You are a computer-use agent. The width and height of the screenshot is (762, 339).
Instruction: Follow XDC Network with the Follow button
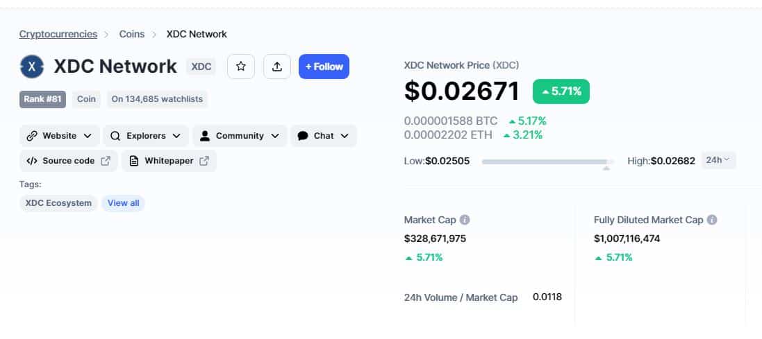tap(324, 67)
